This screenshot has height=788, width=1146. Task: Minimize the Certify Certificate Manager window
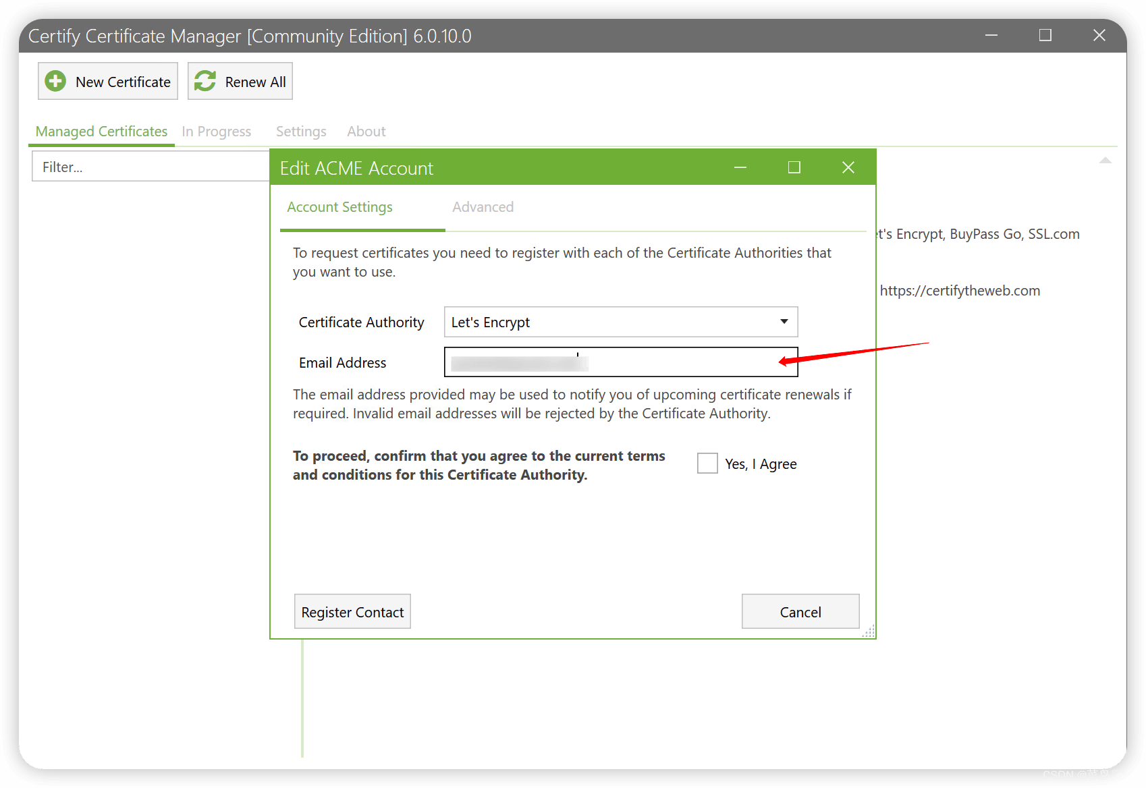pos(991,35)
